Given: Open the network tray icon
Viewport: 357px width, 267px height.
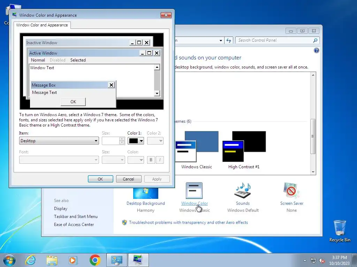Looking at the screenshot, I should (313, 261).
